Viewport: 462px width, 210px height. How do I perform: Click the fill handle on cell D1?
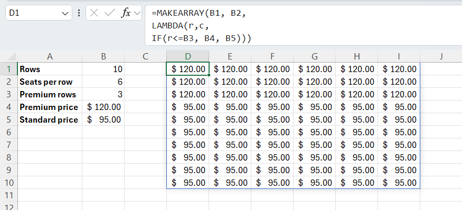coord(209,75)
